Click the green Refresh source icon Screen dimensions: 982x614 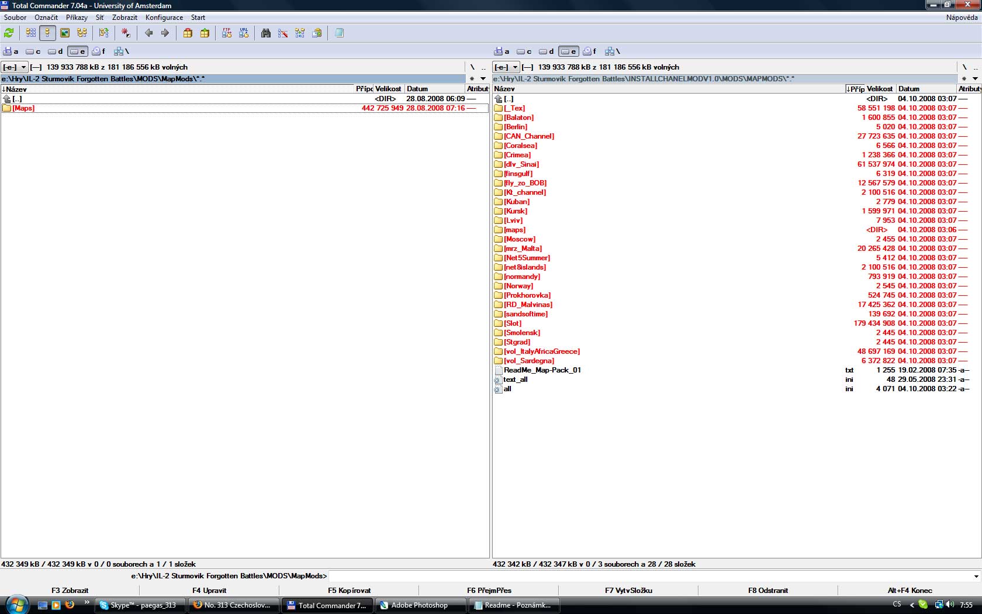coord(9,33)
